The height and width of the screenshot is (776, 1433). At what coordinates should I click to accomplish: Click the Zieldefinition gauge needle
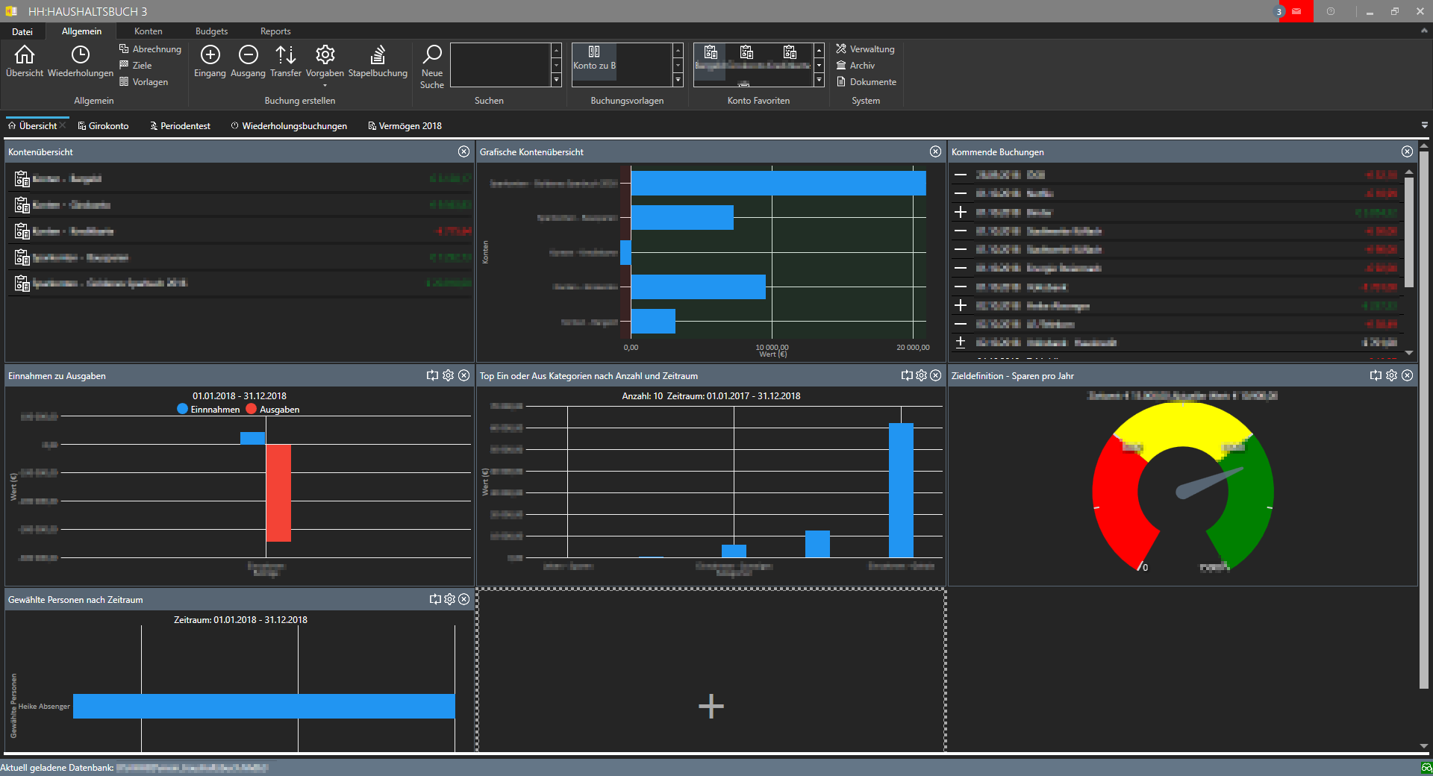pyautogui.click(x=1209, y=483)
